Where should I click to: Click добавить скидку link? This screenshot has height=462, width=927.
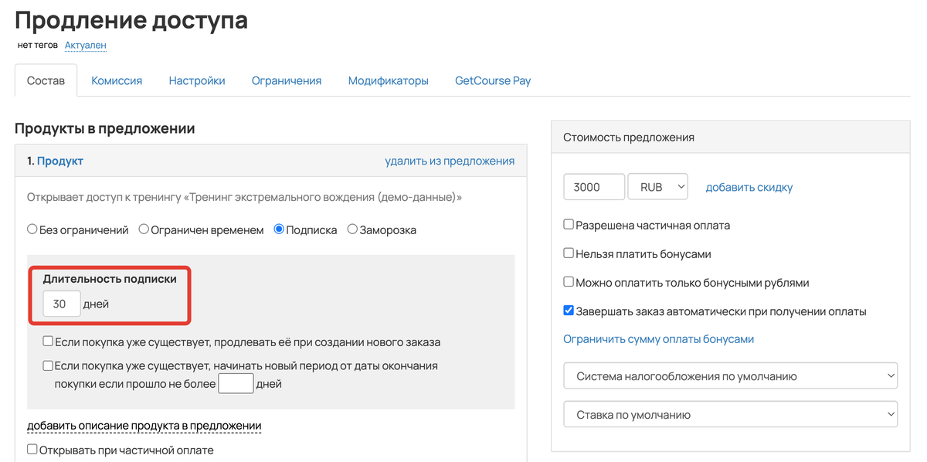749,187
